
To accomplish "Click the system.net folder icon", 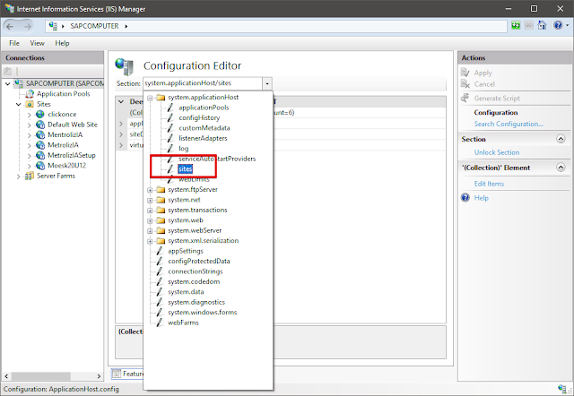I will (x=161, y=200).
